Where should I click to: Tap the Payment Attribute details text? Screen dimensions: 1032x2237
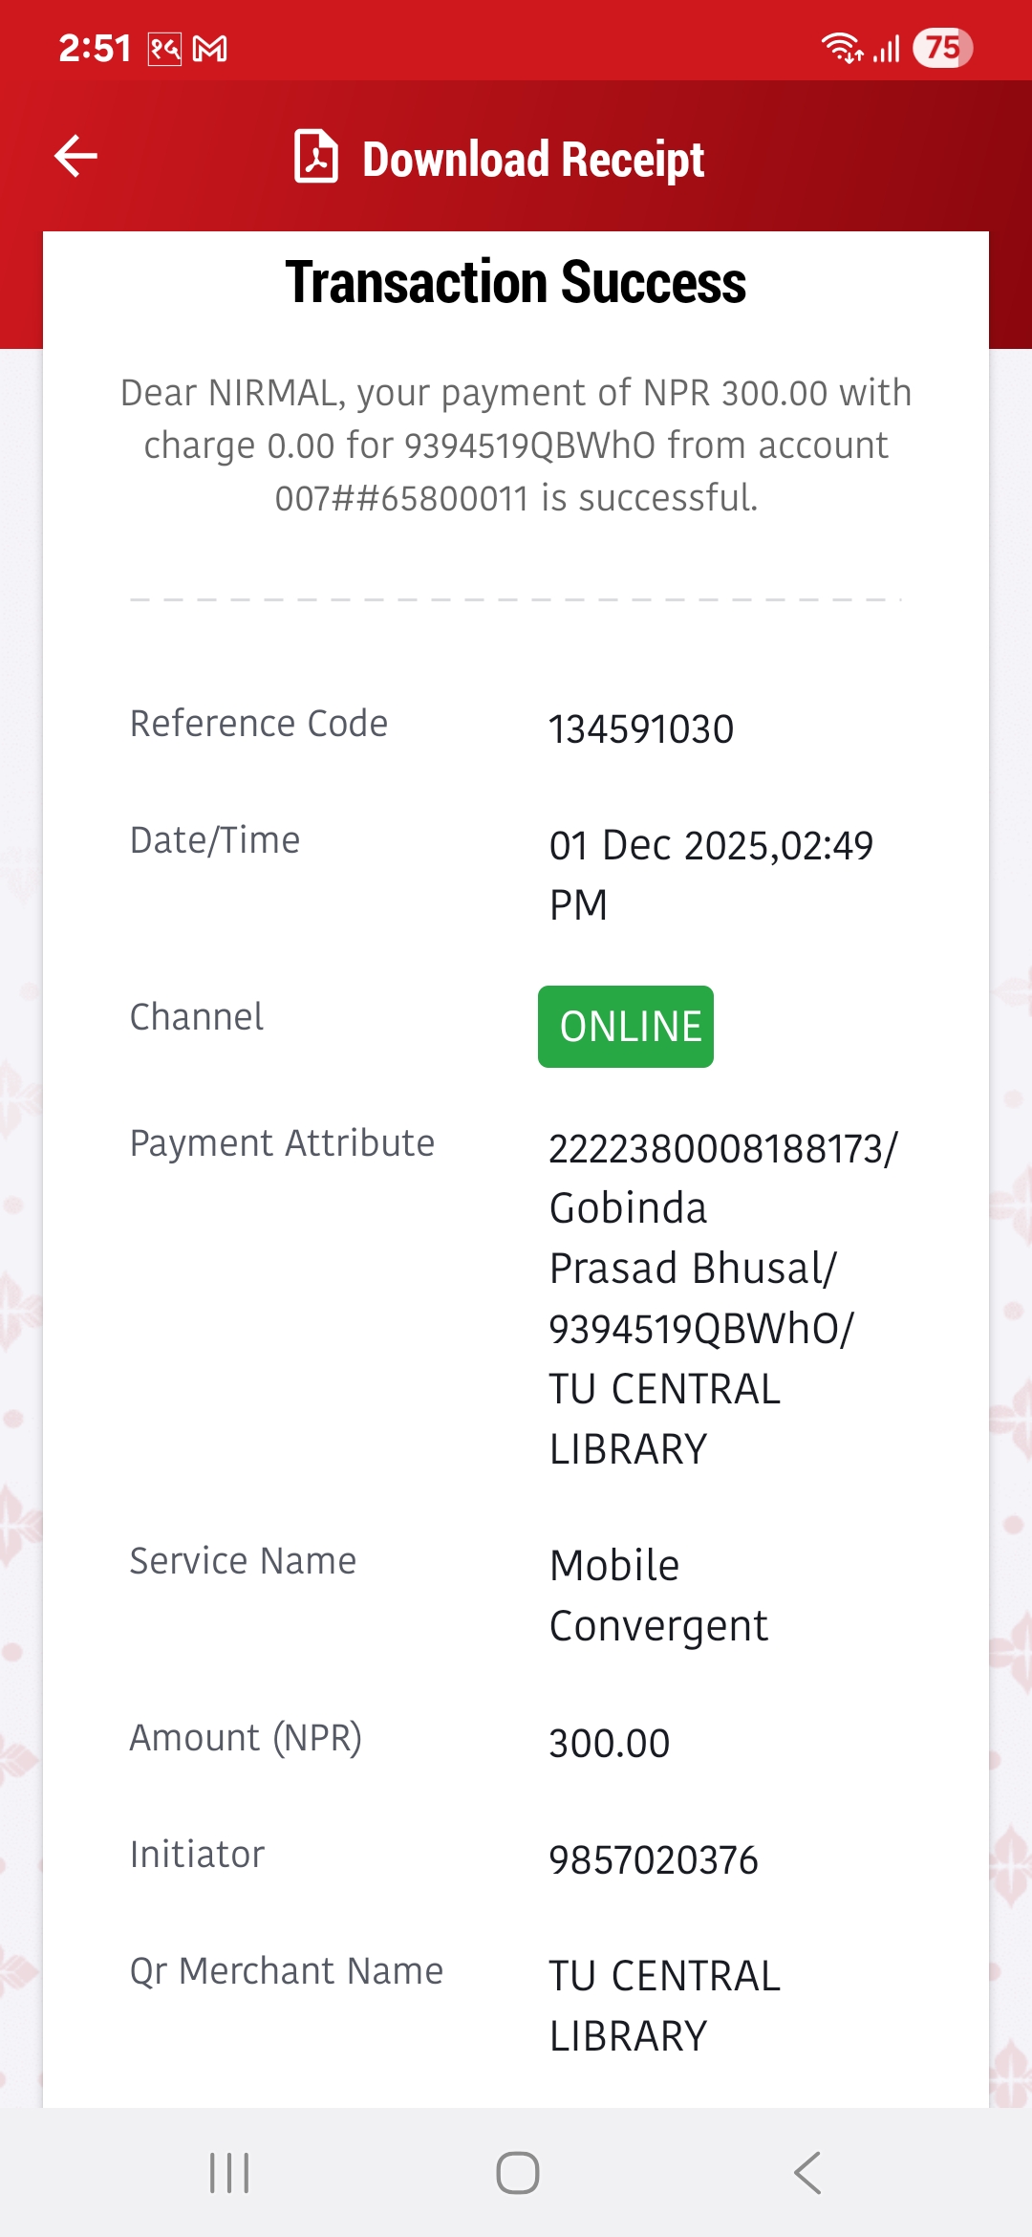[x=722, y=1298]
